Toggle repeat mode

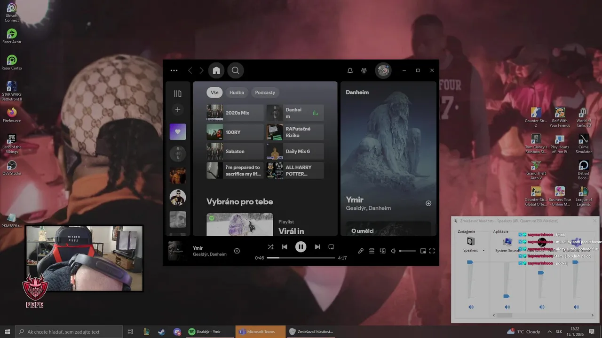tap(331, 247)
